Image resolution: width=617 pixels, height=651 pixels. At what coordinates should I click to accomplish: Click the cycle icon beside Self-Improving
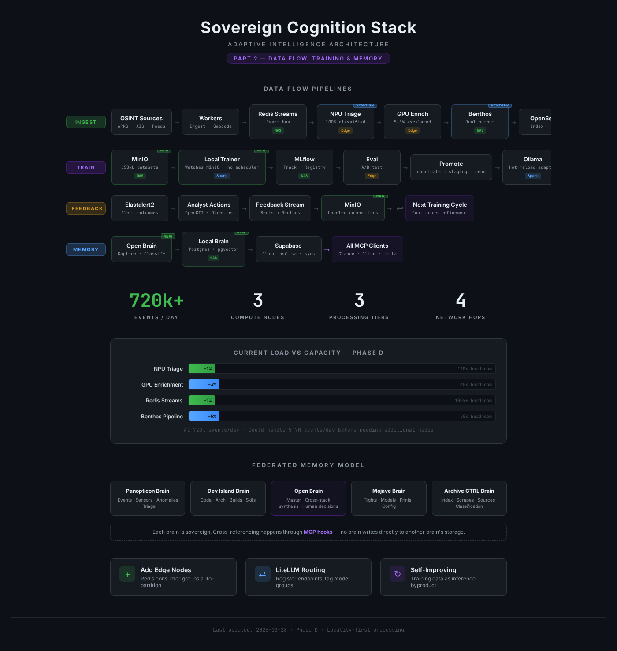pos(398,574)
